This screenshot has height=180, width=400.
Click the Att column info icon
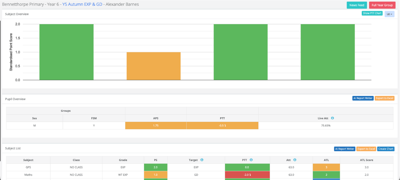(x=295, y=160)
